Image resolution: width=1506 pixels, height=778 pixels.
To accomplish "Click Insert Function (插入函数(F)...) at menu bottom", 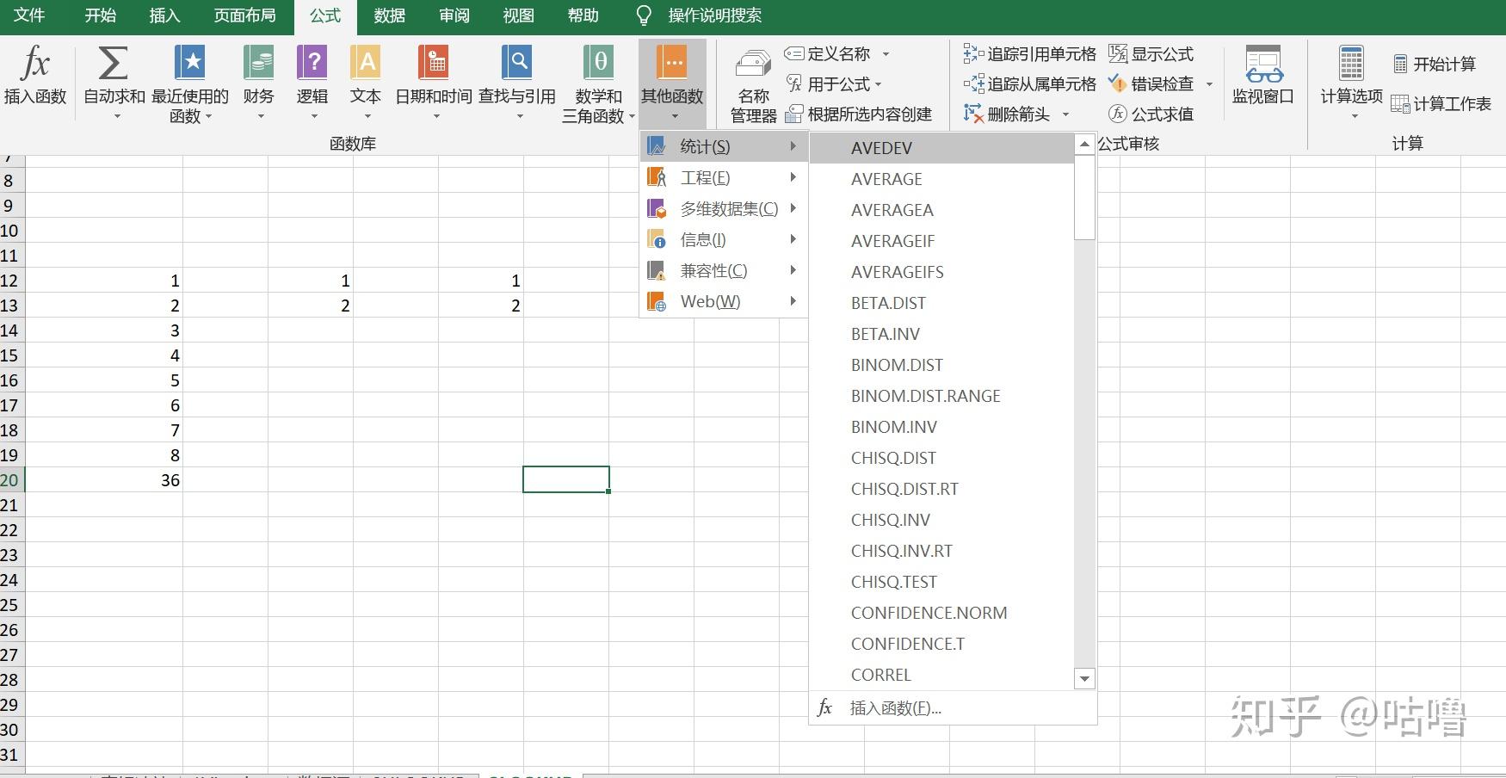I will point(953,708).
